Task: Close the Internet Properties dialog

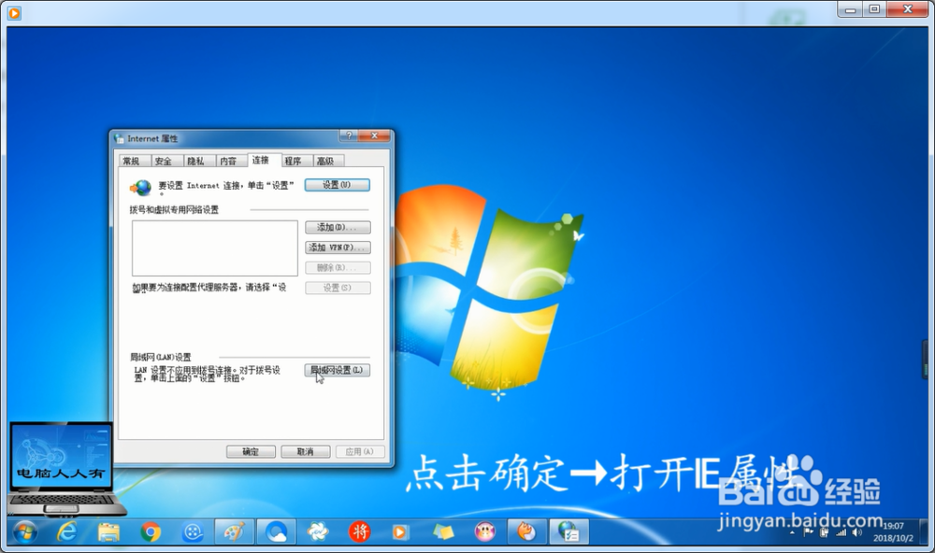Action: (x=375, y=135)
